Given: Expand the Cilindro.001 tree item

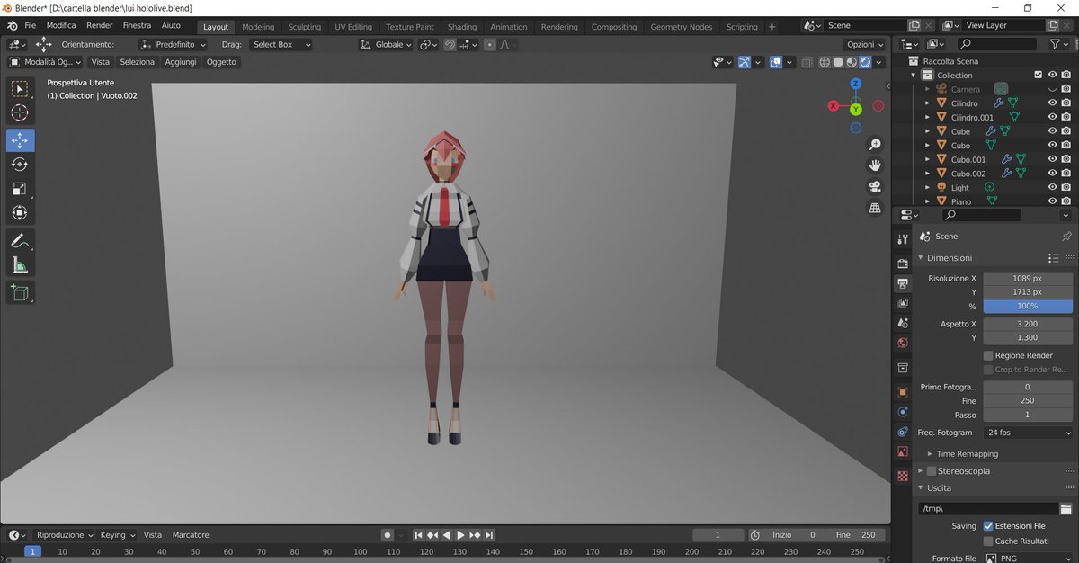Looking at the screenshot, I should (927, 117).
